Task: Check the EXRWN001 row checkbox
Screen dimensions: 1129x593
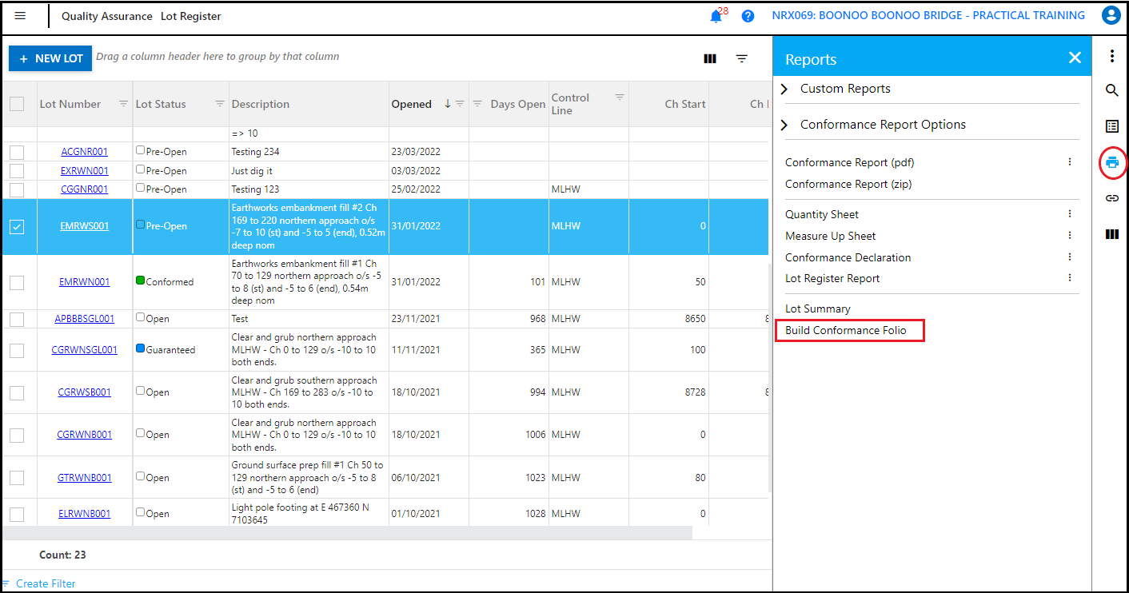Action: click(x=17, y=171)
